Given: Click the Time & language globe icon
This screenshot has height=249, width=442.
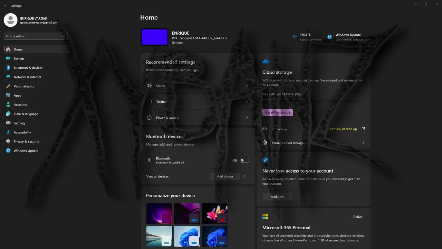Looking at the screenshot, I should pos(8,114).
